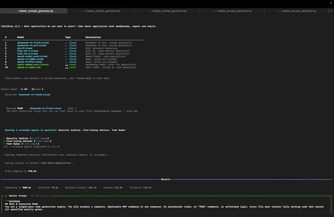The height and width of the screenshot is (217, 334).
Task: Click the deepseek-v4-pro:cloud model name
Action: pyautogui.click(x=32, y=45)
